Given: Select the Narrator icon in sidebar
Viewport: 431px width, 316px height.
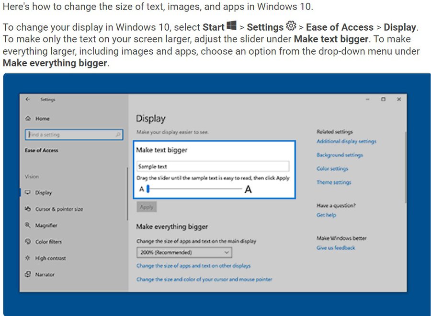Looking at the screenshot, I should pos(27,274).
